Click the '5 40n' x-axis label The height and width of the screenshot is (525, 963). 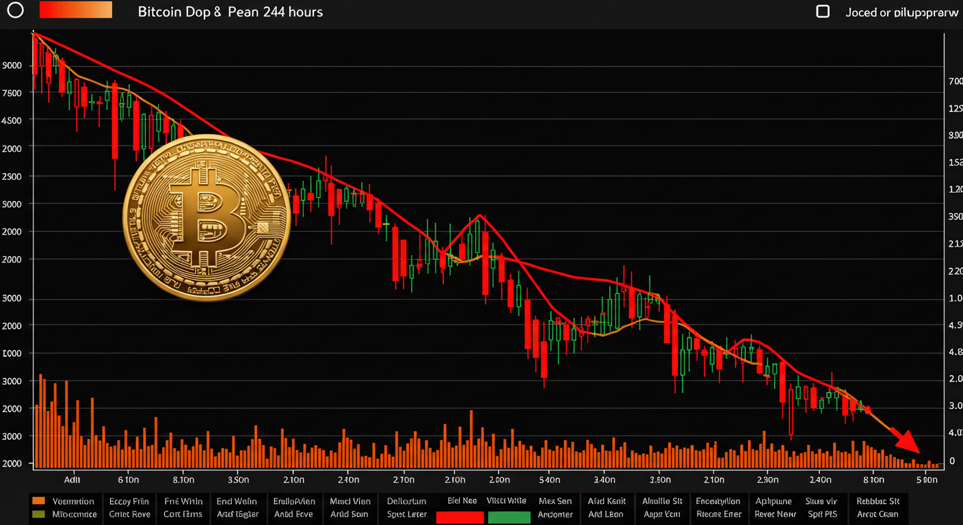549,480
